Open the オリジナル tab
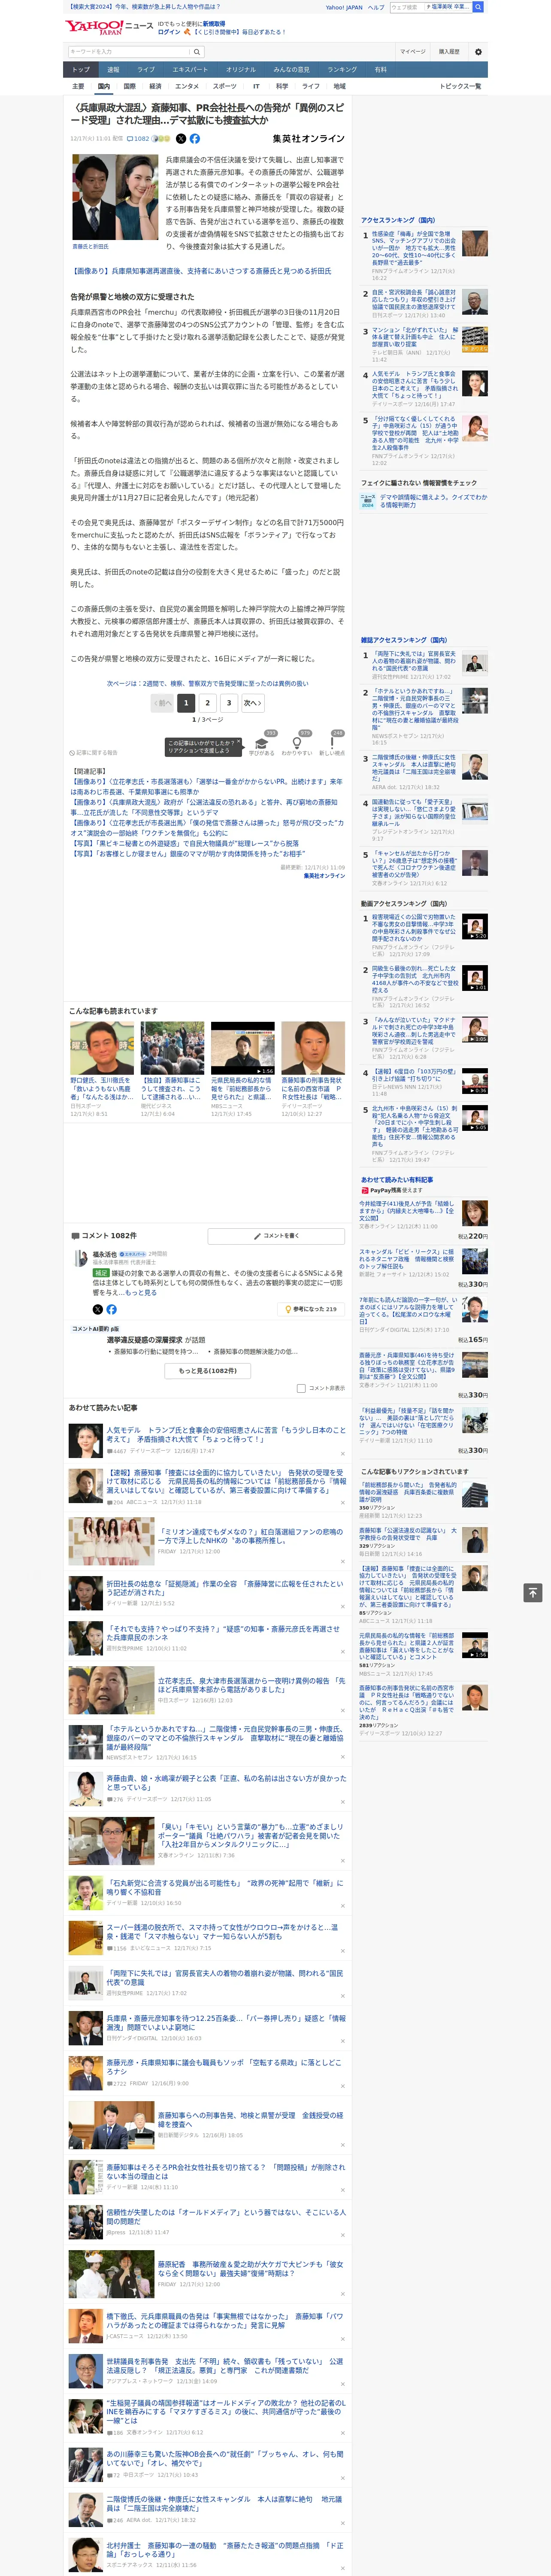The width and height of the screenshot is (551, 2576). click(241, 69)
